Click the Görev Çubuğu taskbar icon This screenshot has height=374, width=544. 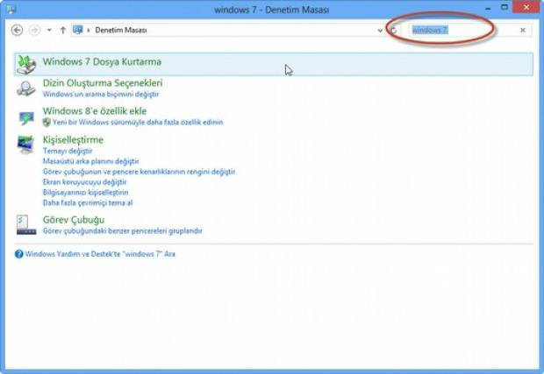coord(26,225)
